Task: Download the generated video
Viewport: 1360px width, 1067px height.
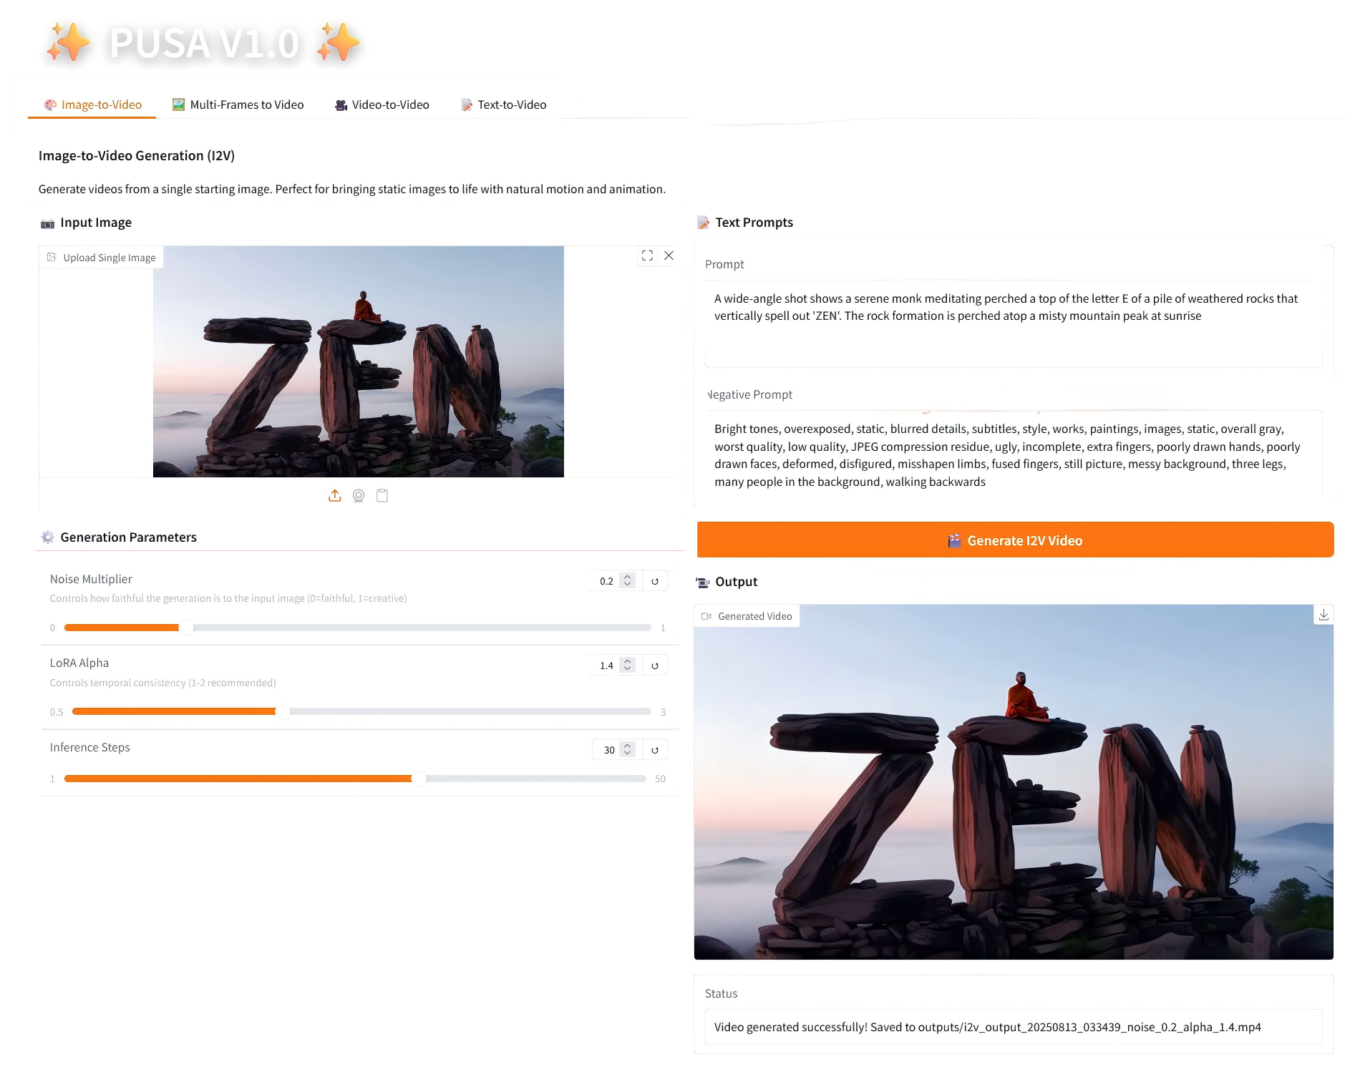Action: pos(1323,615)
